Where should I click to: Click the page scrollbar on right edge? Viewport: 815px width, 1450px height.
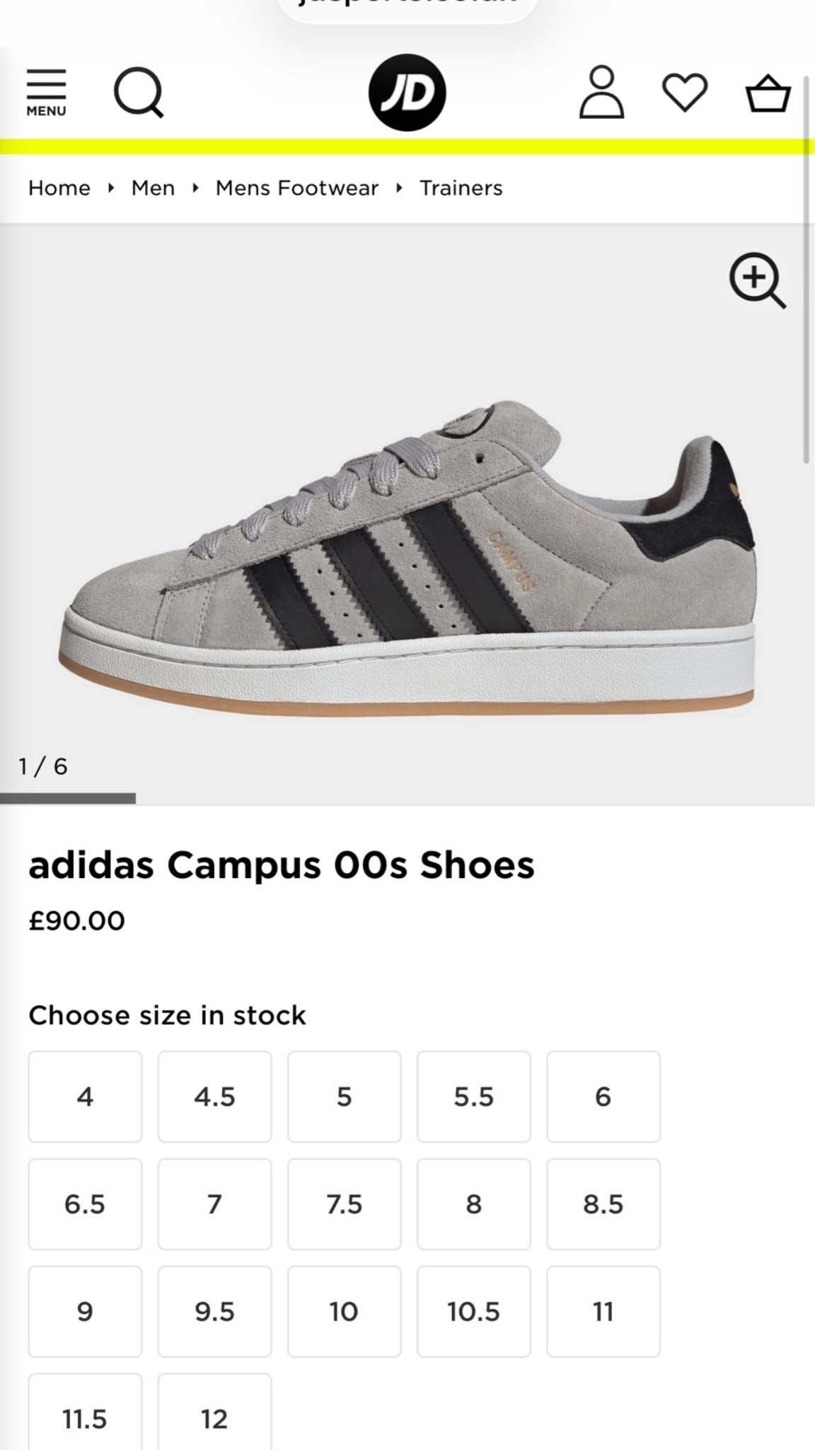[x=807, y=269]
